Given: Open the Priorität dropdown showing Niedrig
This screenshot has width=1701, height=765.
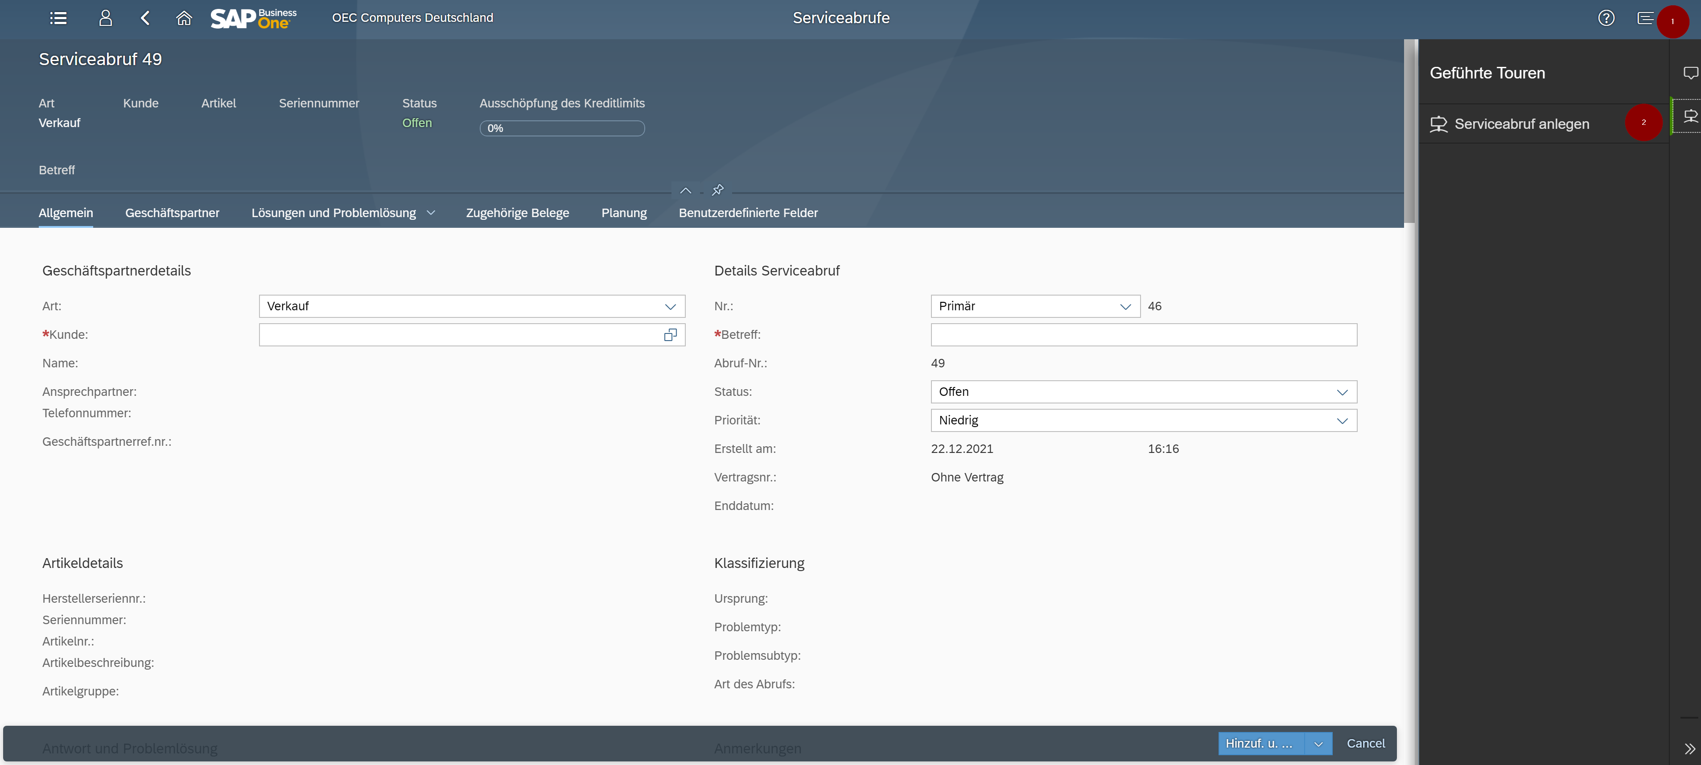Looking at the screenshot, I should point(1143,420).
